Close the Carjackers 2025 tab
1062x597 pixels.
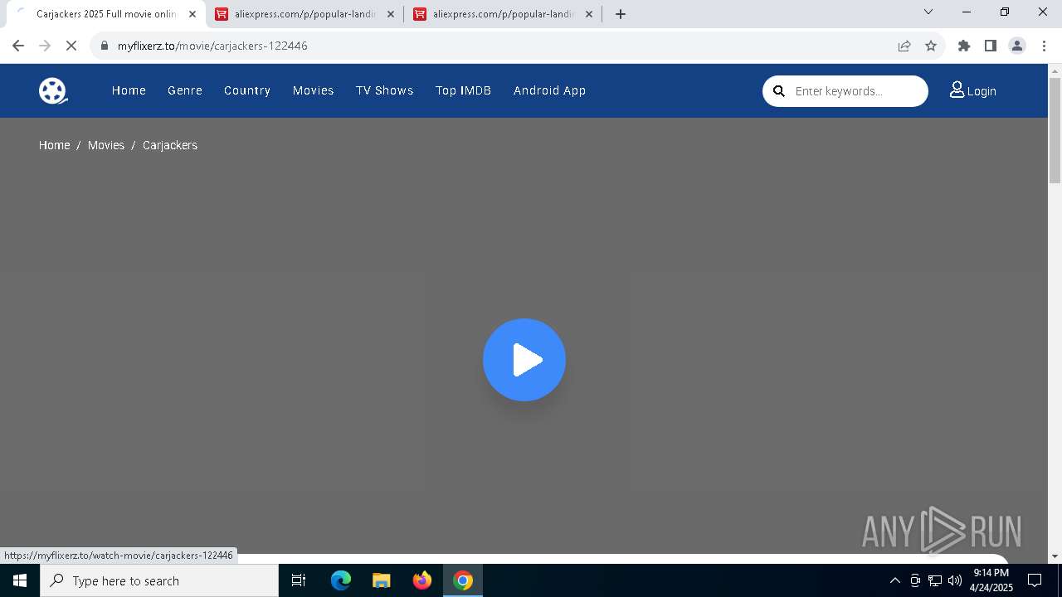click(192, 14)
